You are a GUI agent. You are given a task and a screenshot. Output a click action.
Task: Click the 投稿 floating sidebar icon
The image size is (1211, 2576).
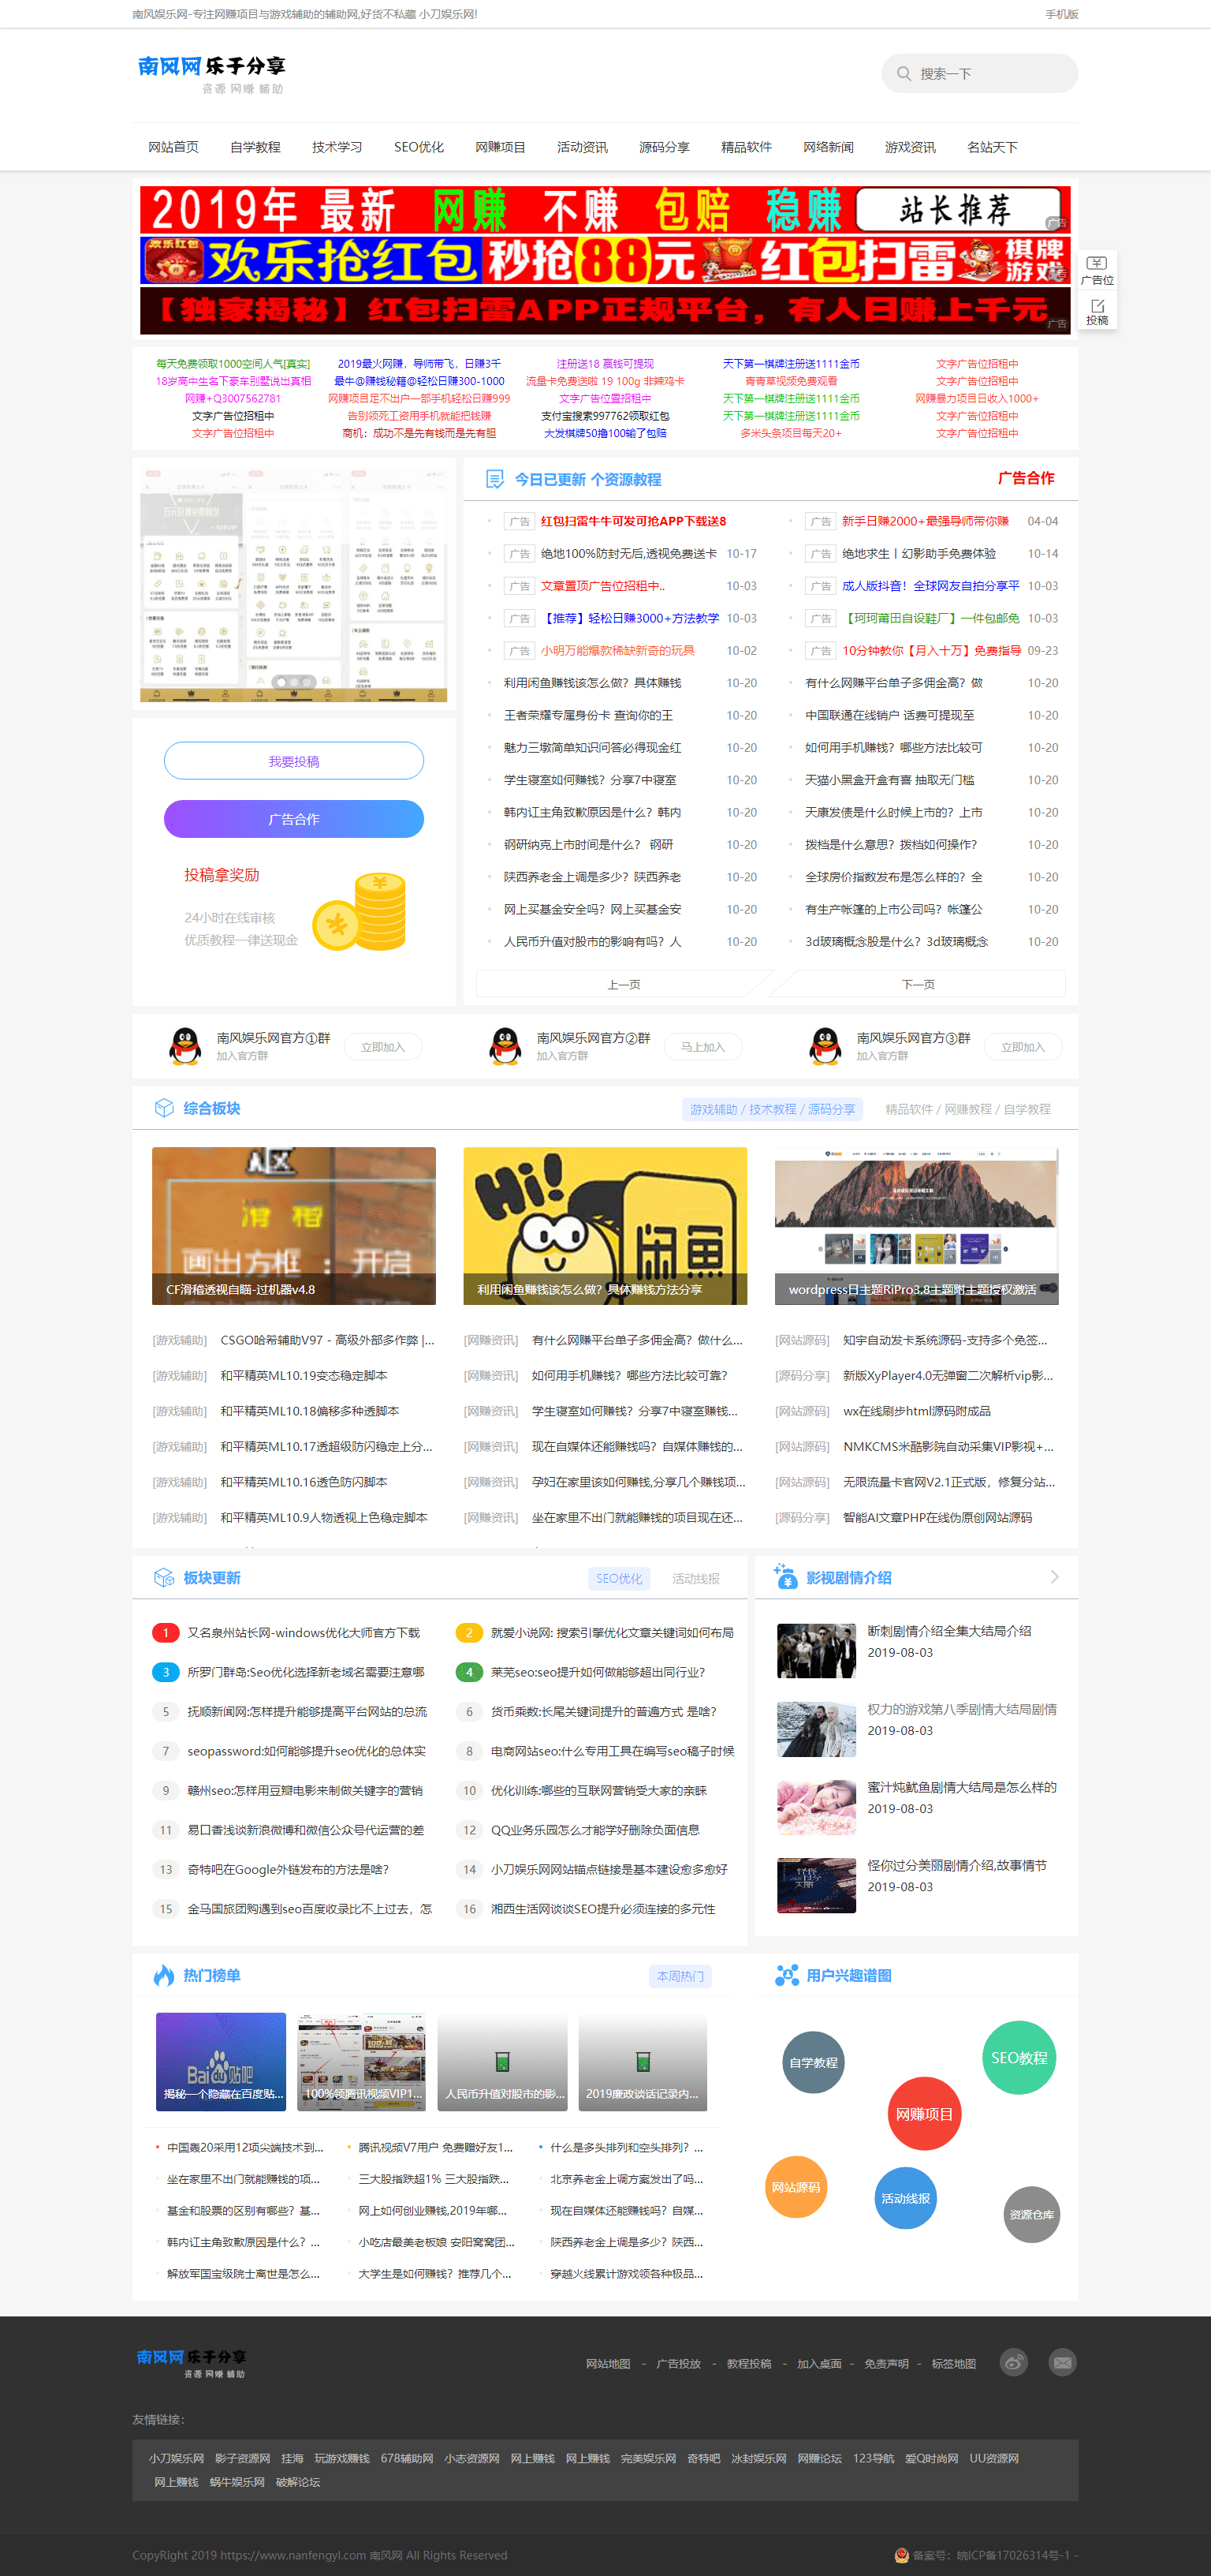tap(1096, 310)
